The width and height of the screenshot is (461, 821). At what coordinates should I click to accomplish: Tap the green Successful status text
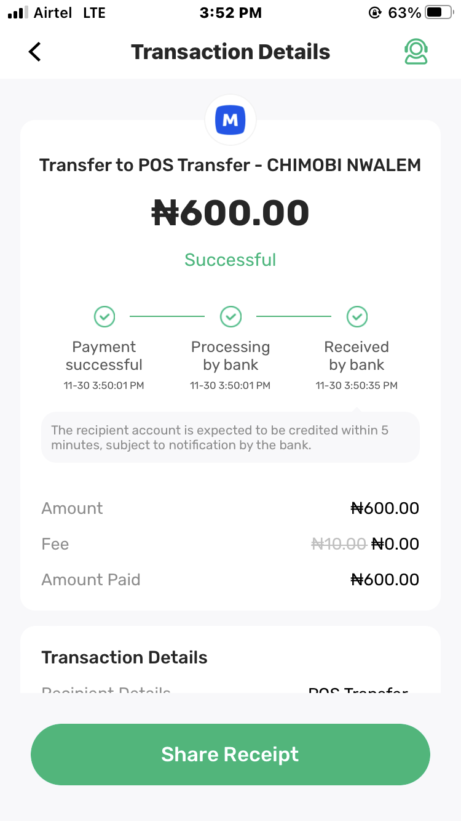coord(230,260)
